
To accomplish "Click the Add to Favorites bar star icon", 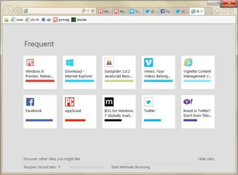I will (x=6, y=20).
